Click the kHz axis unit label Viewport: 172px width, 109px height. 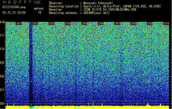point(2,22)
